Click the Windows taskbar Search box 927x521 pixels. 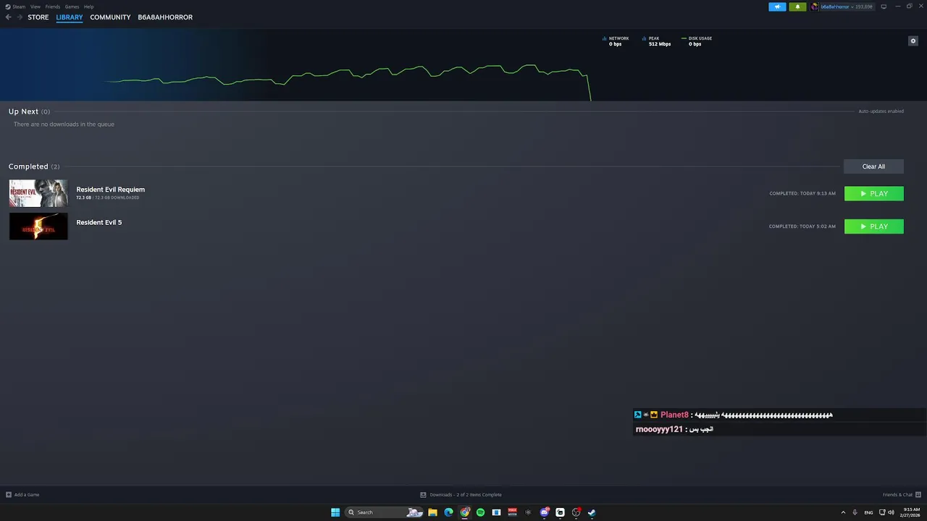[x=384, y=512]
